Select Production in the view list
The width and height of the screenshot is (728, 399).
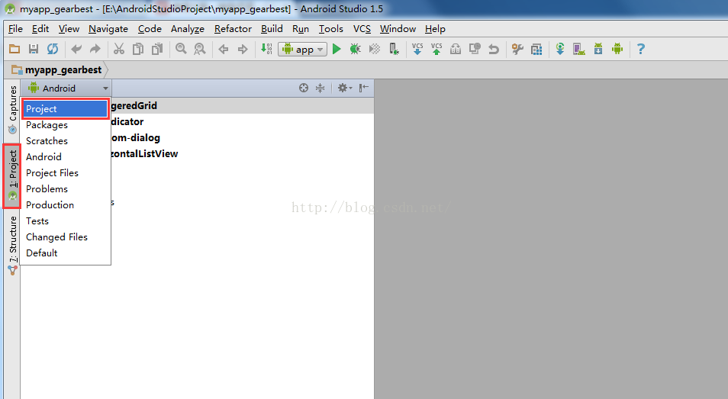pos(65,204)
